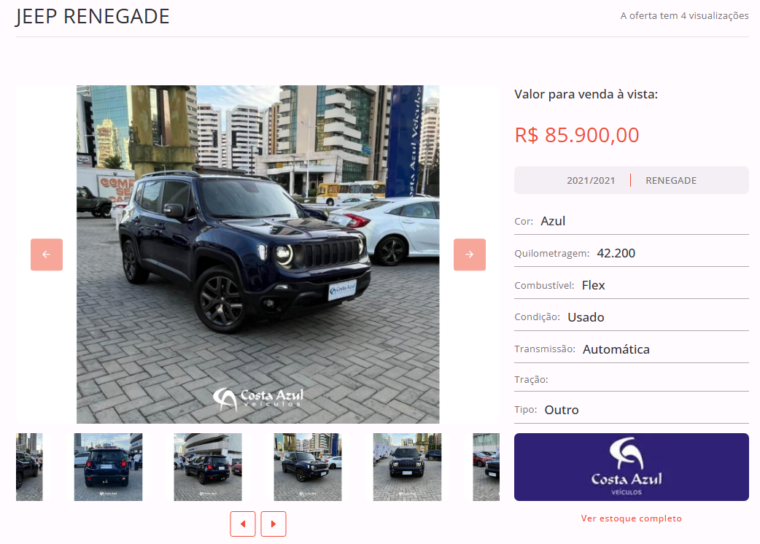Click the R$ 85.900,00 price
The image size is (760, 544).
coord(577,135)
